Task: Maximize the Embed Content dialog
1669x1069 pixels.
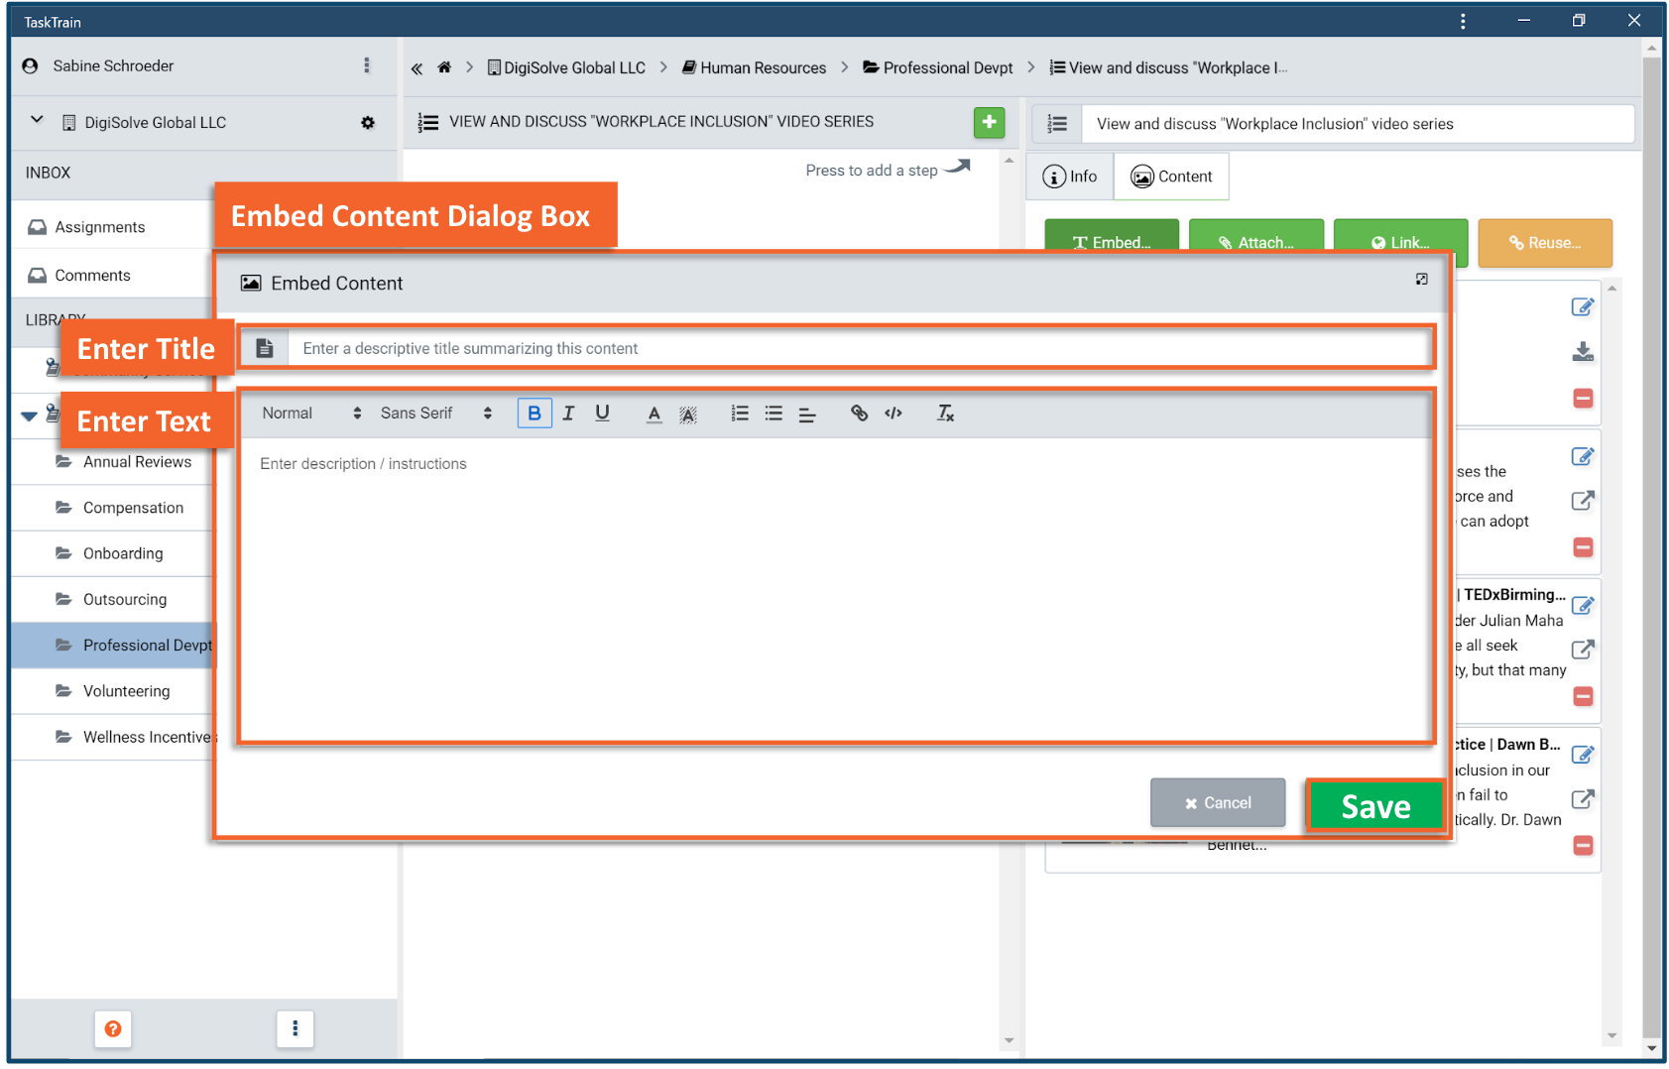Action: coord(1421,280)
